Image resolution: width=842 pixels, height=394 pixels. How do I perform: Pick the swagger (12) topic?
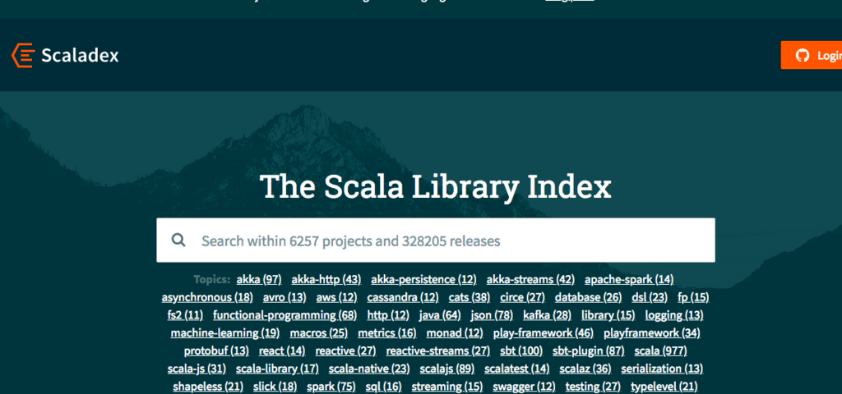coord(524,386)
